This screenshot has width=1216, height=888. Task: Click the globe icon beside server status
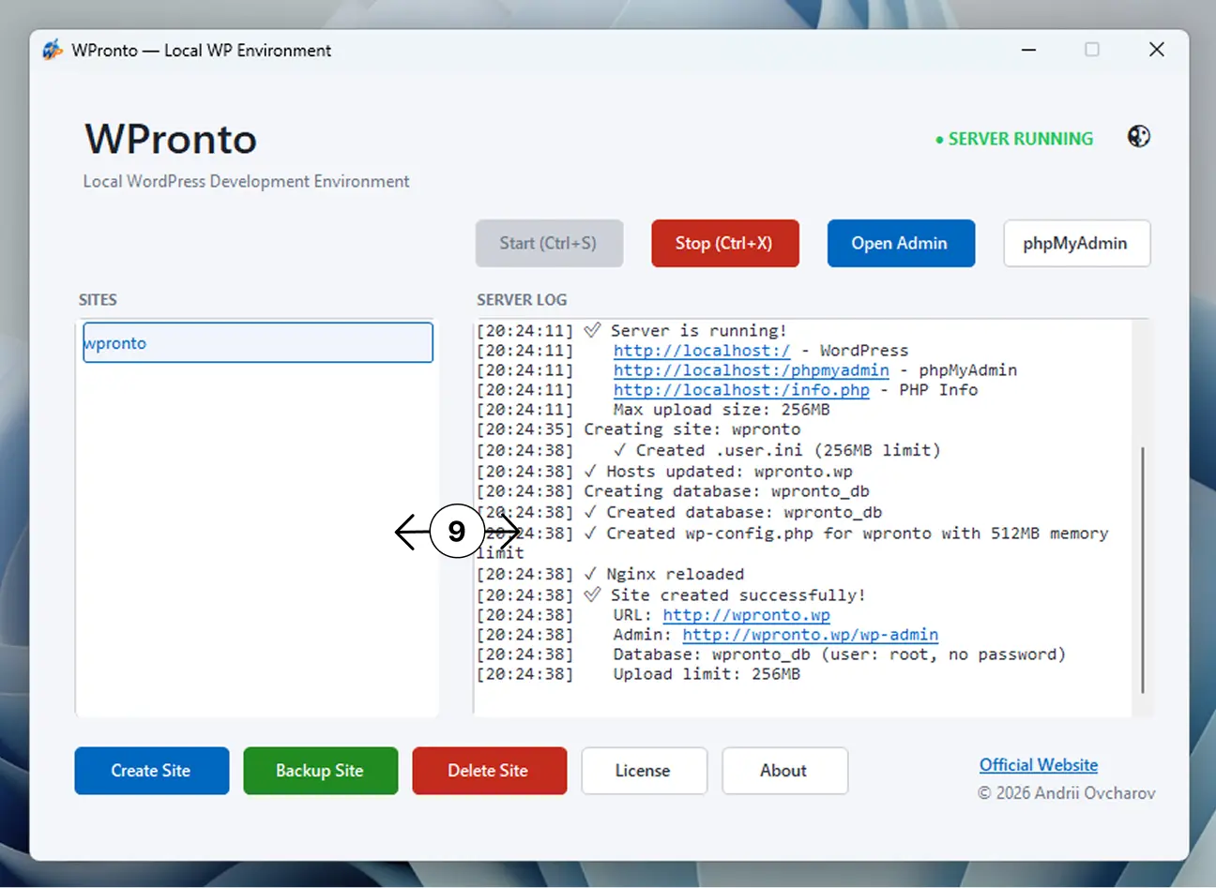click(1138, 137)
